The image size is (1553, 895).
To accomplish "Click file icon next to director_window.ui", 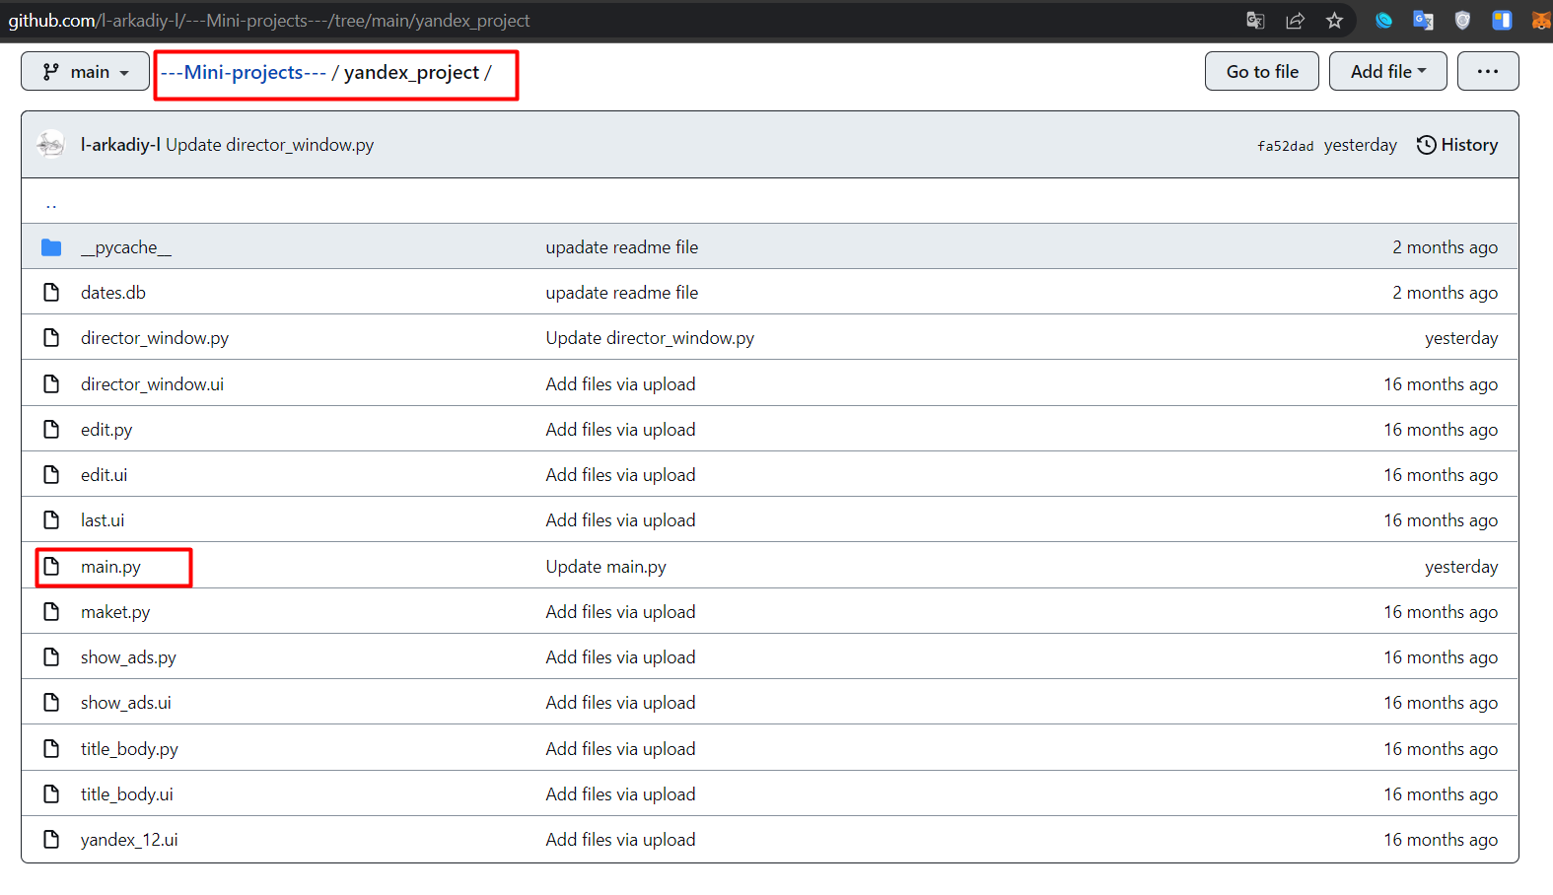I will click(51, 384).
